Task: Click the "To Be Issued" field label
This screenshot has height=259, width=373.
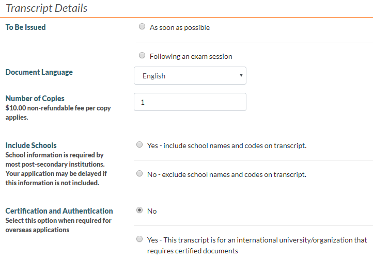Action: [x=25, y=27]
